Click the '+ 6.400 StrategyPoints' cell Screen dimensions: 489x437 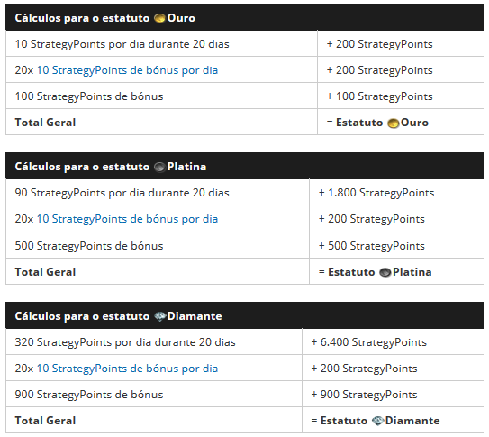393,341
